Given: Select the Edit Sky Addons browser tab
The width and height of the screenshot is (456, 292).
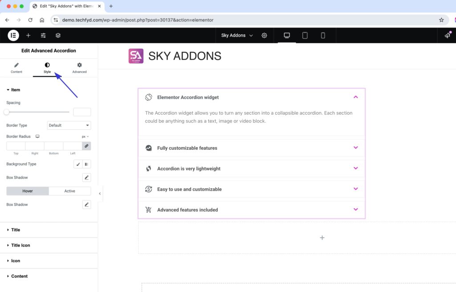Looking at the screenshot, I should click(67, 6).
